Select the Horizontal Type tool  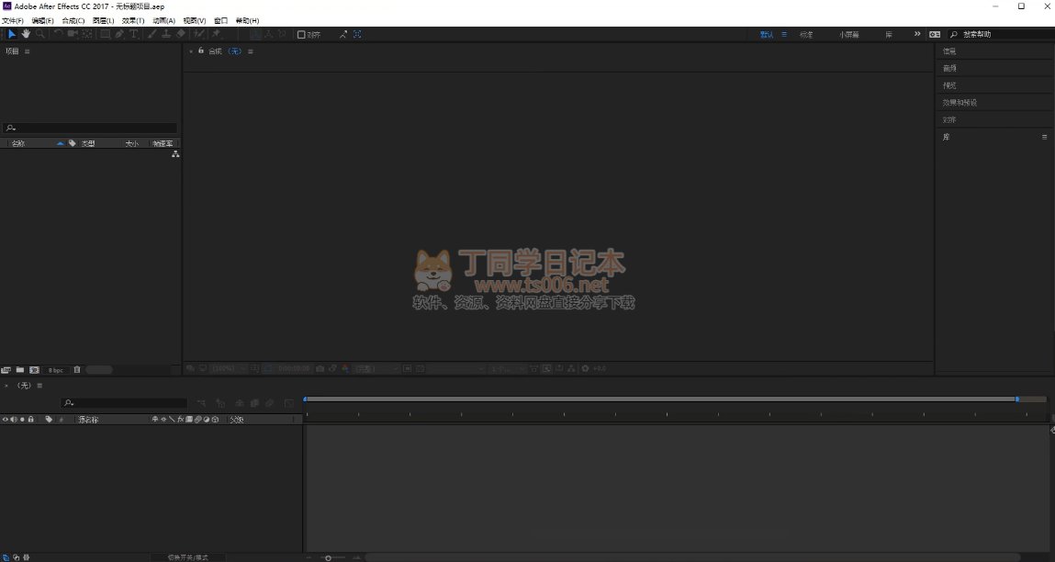click(133, 34)
